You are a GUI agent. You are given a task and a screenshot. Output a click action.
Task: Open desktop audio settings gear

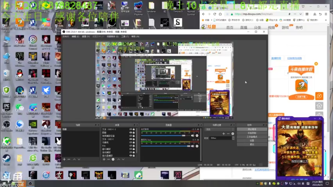(x=197, y=135)
